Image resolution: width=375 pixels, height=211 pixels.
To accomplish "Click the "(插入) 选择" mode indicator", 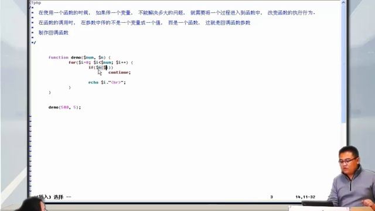I will click(50, 197).
